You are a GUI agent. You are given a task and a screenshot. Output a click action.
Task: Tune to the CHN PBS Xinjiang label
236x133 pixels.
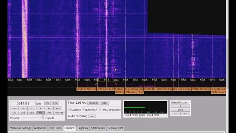[201, 89]
